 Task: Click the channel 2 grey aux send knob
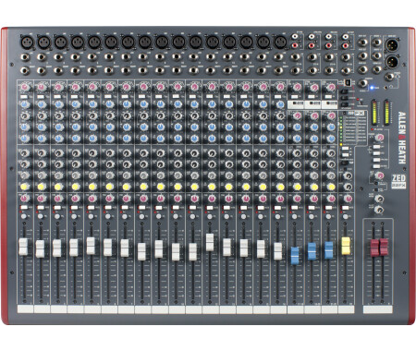[41, 175]
